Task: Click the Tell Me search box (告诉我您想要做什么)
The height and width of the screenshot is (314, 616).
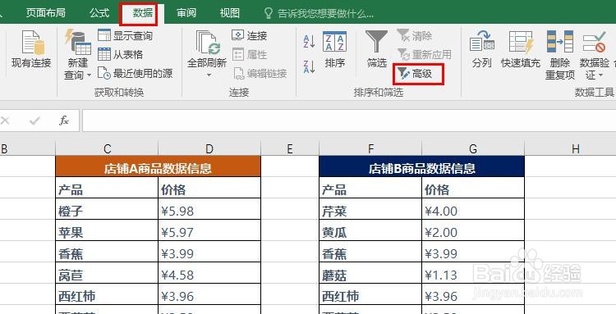Action: 326,14
